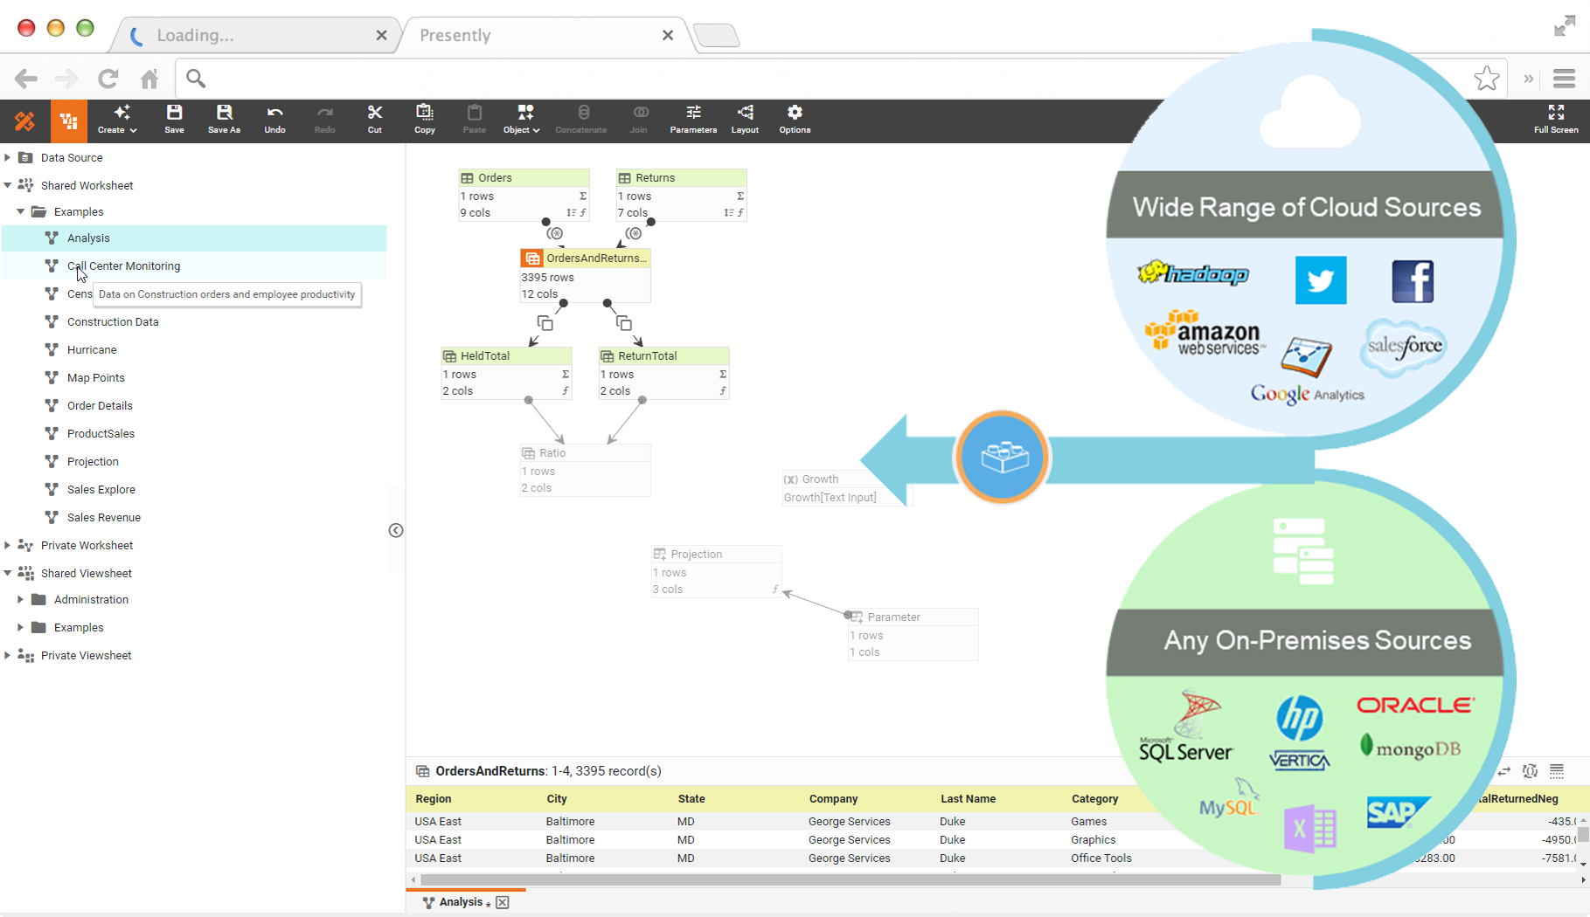Image resolution: width=1590 pixels, height=917 pixels.
Task: Click the Company column header
Action: [x=833, y=798]
